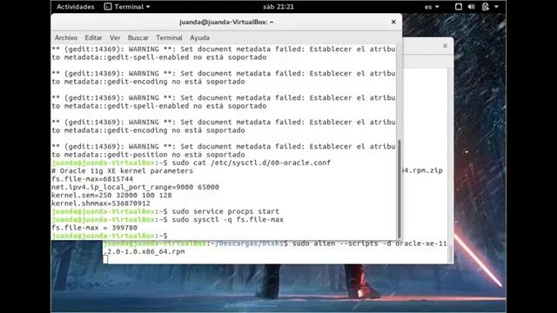Click the square window indicator icon in top bar
557x313 pixels.
(x=459, y=7)
